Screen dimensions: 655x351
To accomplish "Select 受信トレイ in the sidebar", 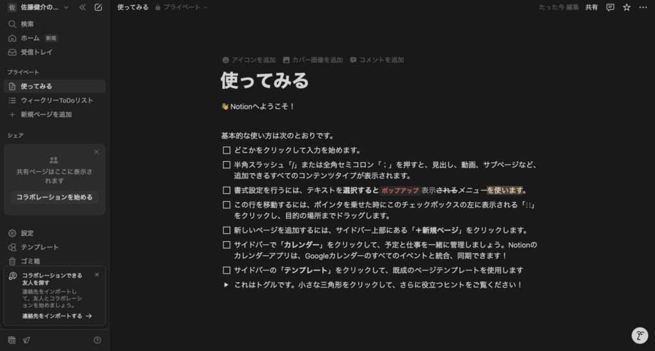I will coord(36,52).
